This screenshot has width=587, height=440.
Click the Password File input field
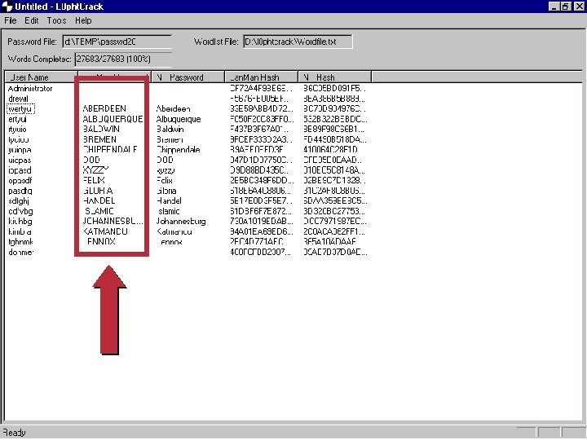117,42
